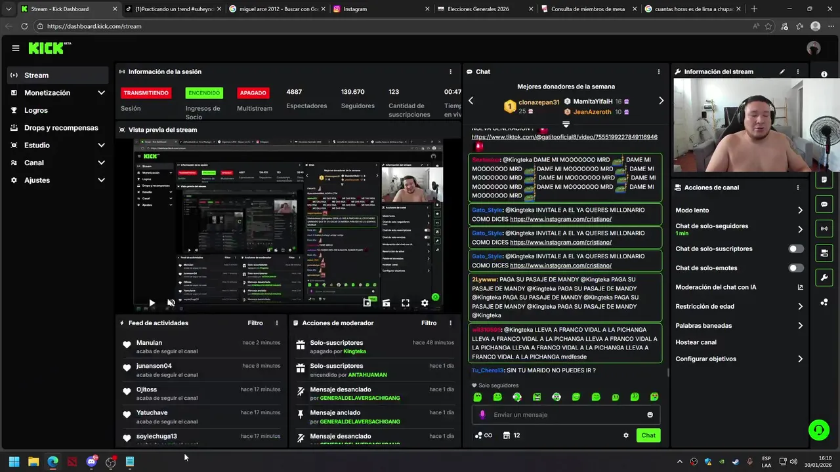
Task: Play the stream preview video
Action: (x=152, y=303)
